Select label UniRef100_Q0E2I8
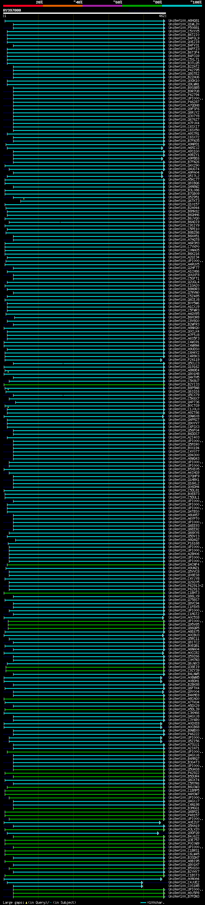This screenshot has width=205, height=905. tap(184, 42)
